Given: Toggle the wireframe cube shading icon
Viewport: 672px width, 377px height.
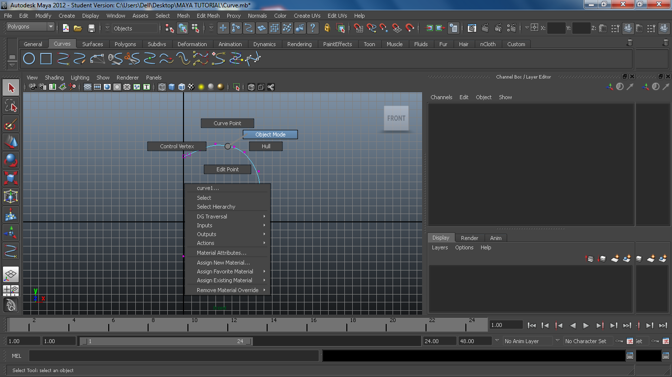Looking at the screenshot, I should pyautogui.click(x=162, y=87).
